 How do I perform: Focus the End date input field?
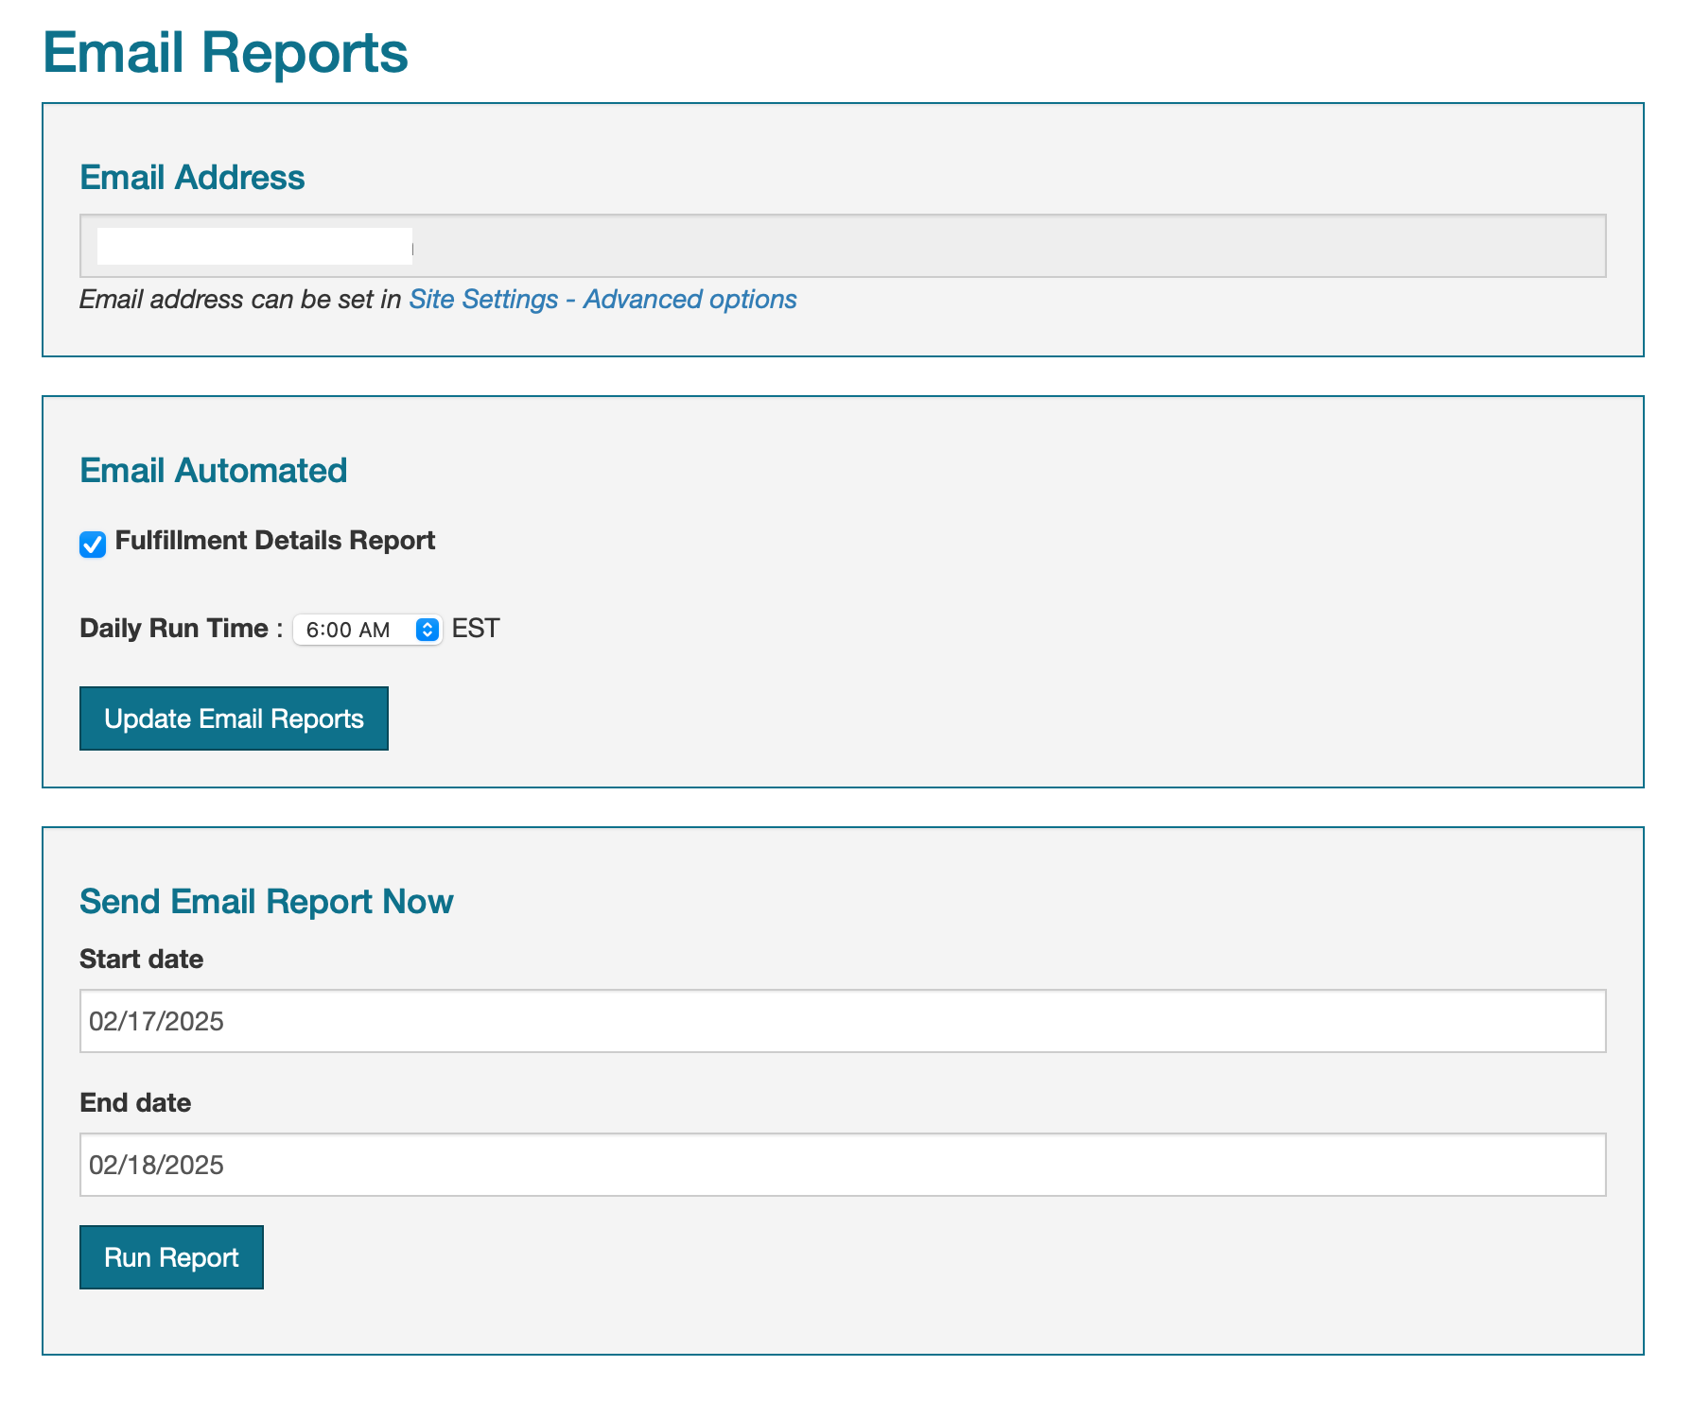(842, 1165)
